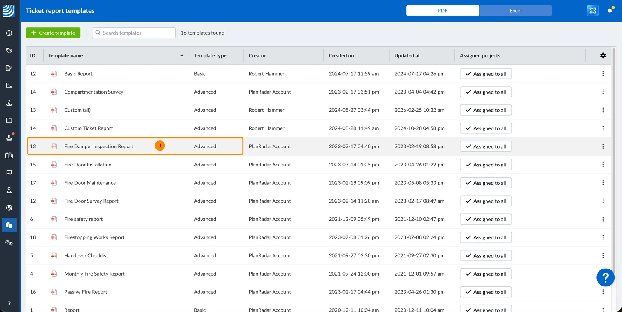The height and width of the screenshot is (312, 622).
Task: Open the three-dot menu for Basic Report
Action: [603, 74]
